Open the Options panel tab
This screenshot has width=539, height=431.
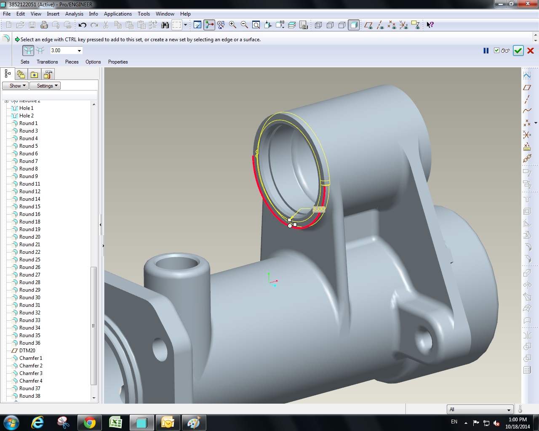coord(93,62)
